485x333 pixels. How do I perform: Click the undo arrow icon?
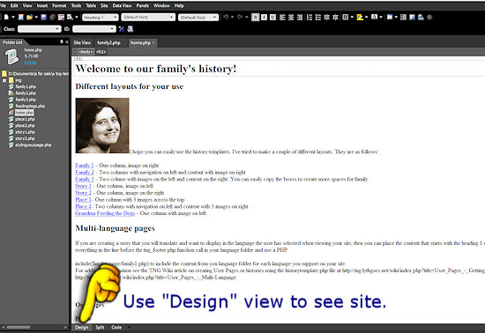226,18
